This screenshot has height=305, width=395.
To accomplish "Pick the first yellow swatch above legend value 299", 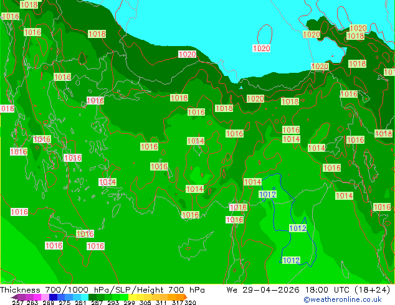I will pos(132,297).
